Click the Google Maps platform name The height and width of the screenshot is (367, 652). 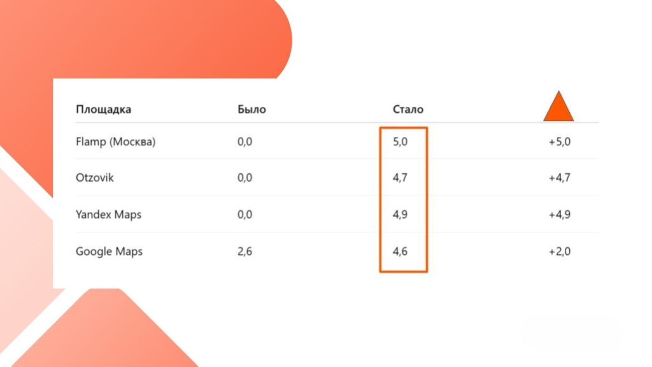109,251
